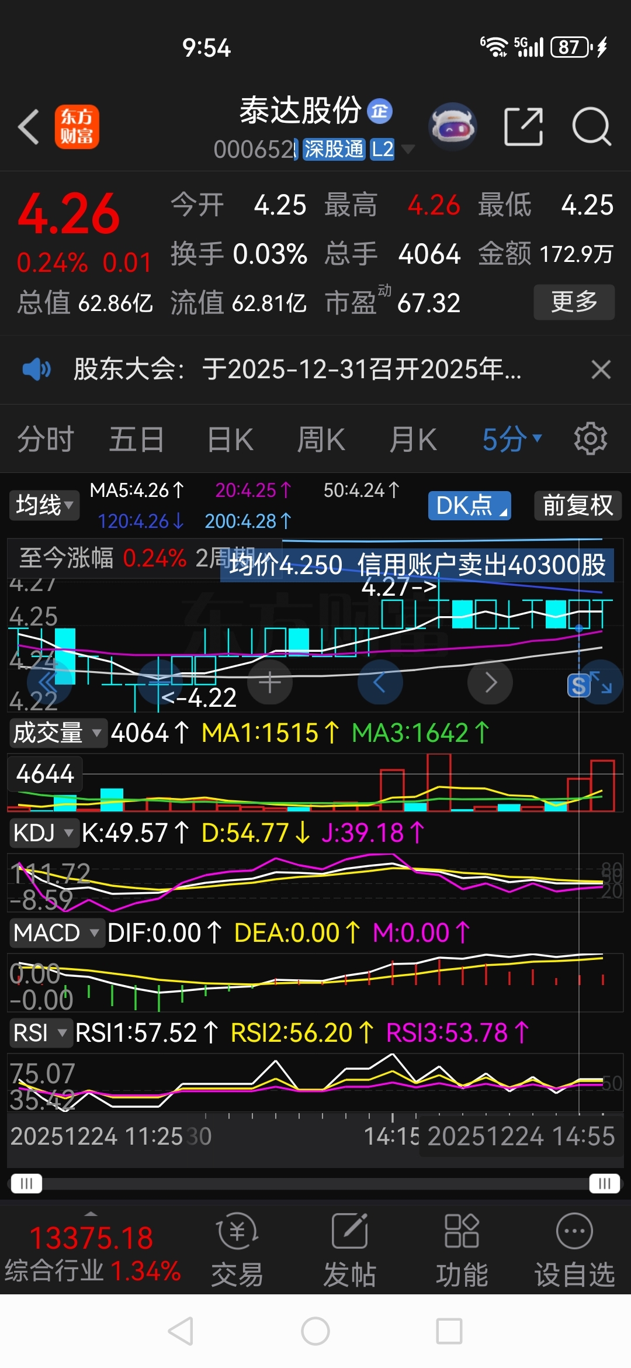Tap the 200:4.28 moving average value
This screenshot has width=631, height=1368.
pos(248,521)
